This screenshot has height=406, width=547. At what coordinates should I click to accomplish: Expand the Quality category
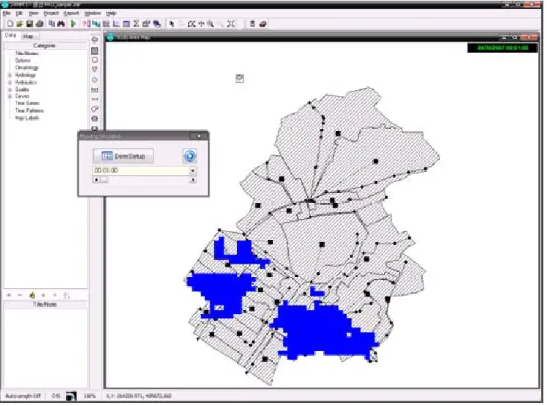click(10, 90)
